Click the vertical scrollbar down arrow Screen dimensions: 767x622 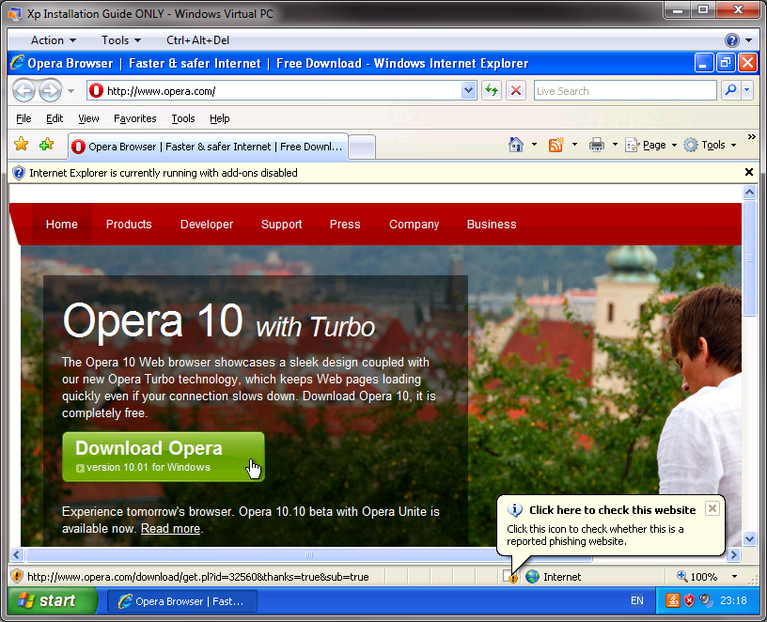749,539
